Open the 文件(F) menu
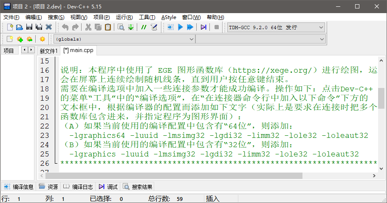This screenshot has width=387, height=203. pyautogui.click(x=11, y=17)
